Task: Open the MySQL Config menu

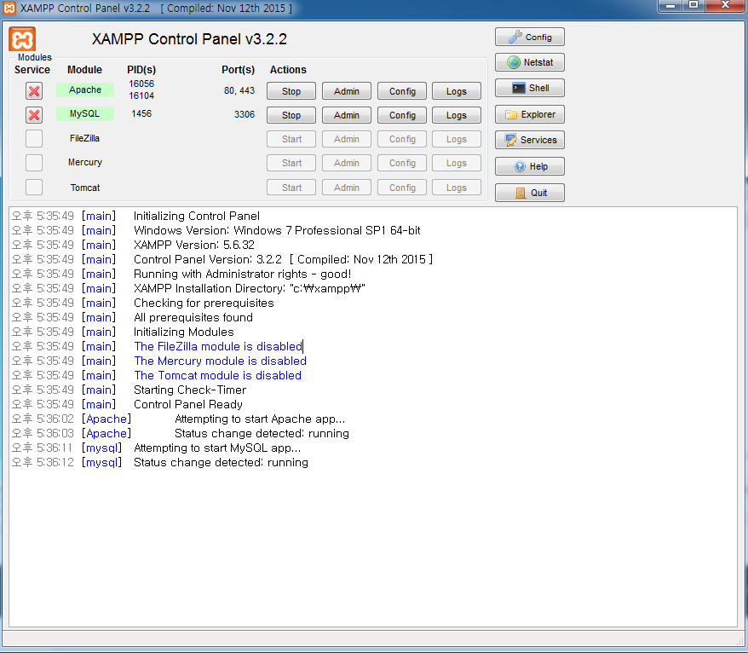Action: [x=402, y=115]
